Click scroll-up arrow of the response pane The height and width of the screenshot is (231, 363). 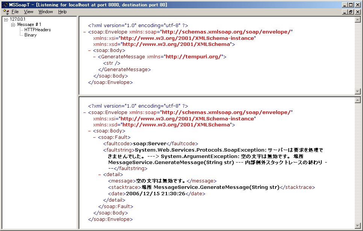coord(358,100)
